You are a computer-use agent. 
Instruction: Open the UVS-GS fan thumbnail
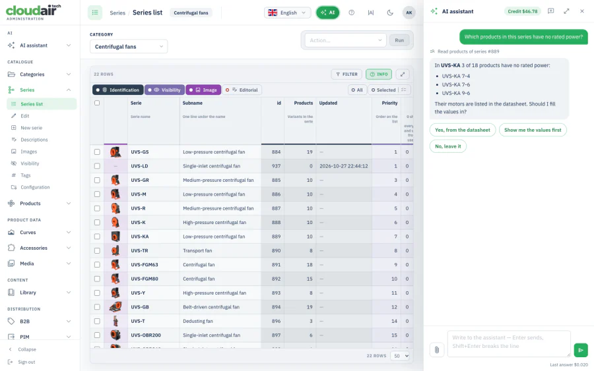(115, 152)
